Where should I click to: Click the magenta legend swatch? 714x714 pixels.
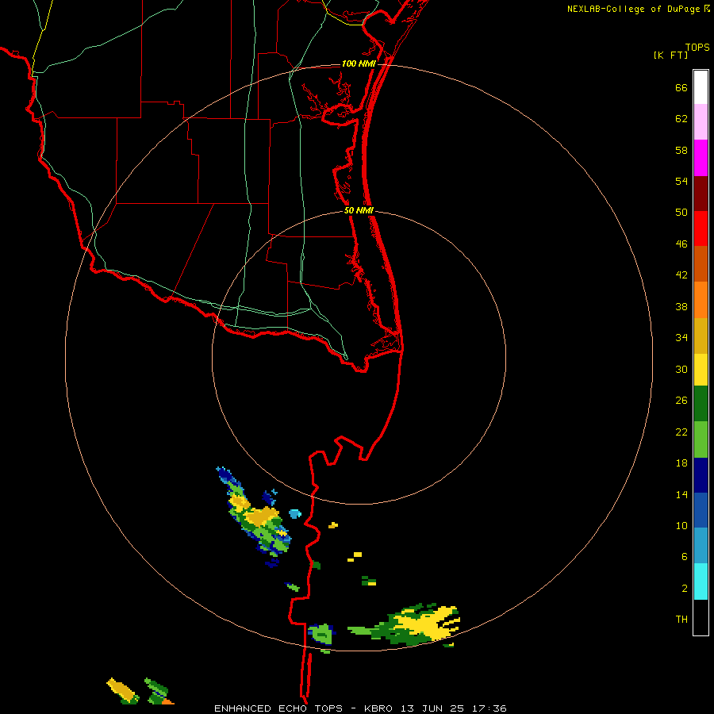pyautogui.click(x=701, y=158)
